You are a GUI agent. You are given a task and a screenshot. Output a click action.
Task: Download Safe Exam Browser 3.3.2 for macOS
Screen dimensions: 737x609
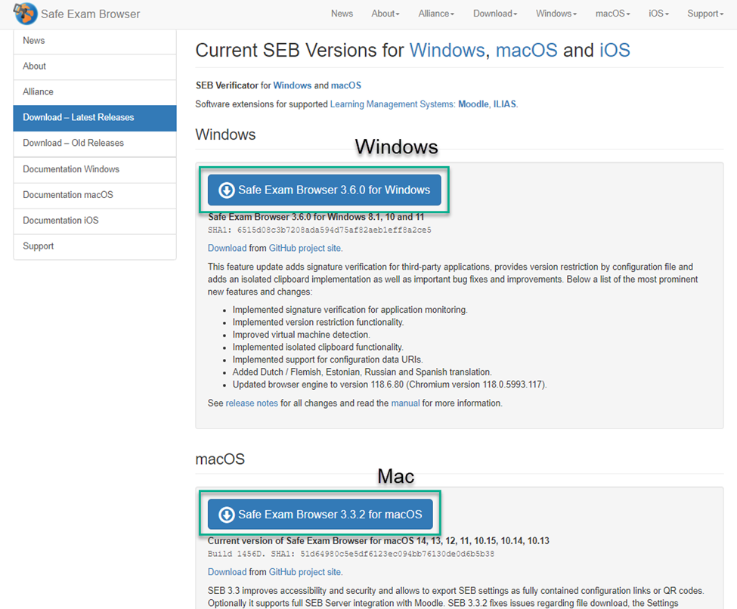[x=323, y=514]
